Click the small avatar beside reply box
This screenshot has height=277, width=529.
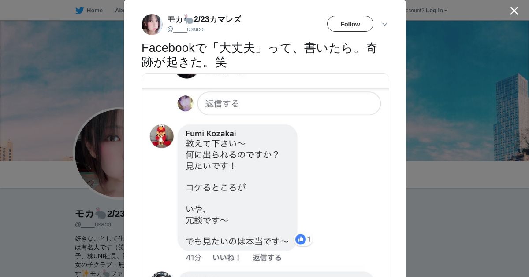pyautogui.click(x=185, y=104)
